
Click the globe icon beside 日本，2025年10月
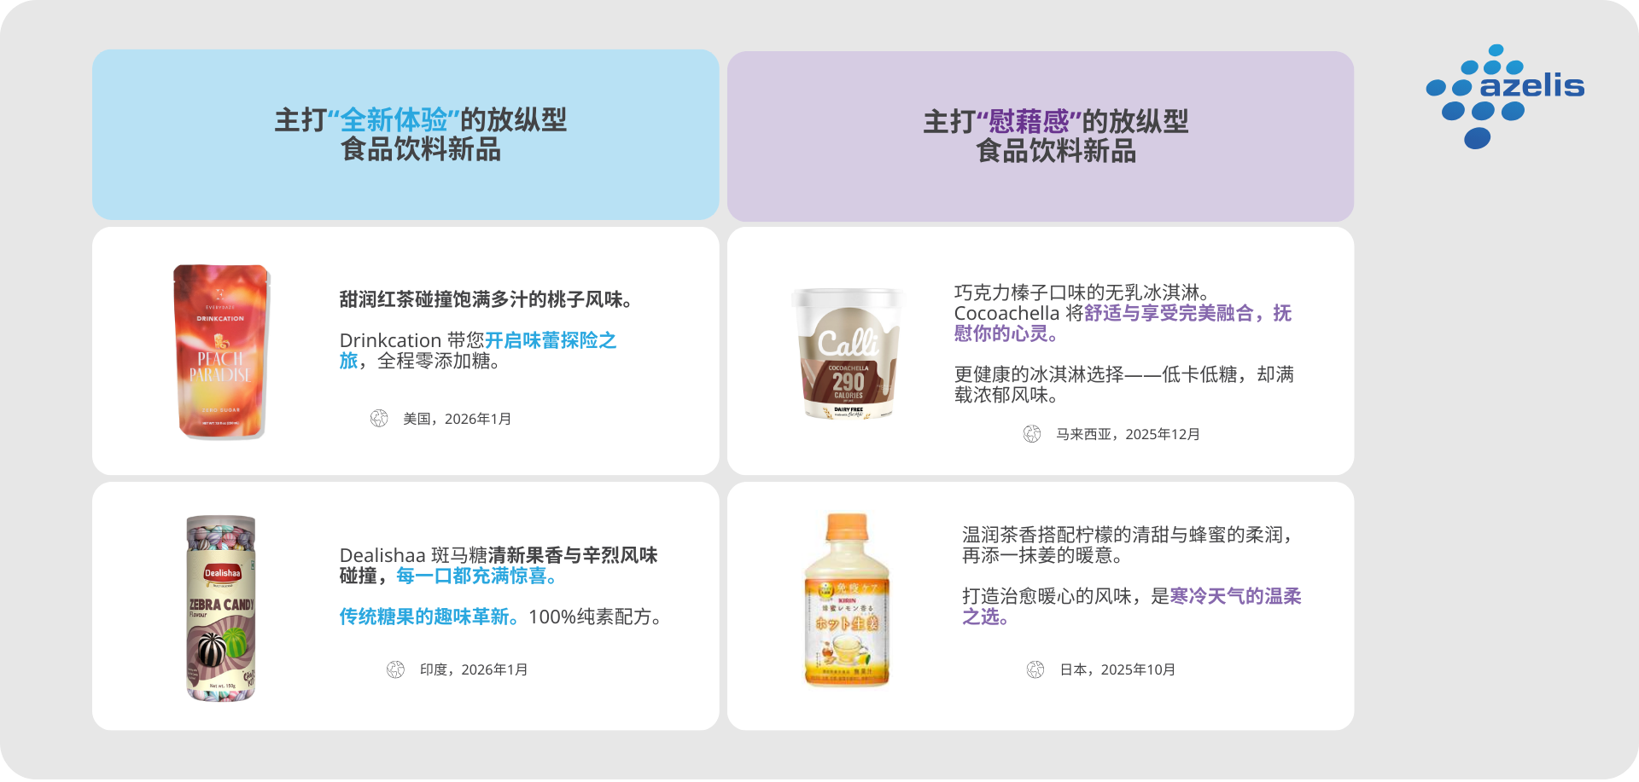(1035, 669)
